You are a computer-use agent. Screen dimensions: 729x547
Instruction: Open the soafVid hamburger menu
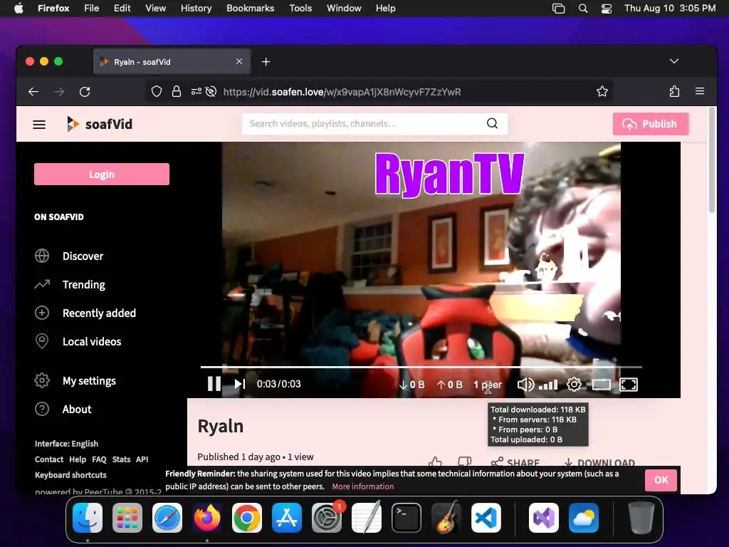(39, 124)
